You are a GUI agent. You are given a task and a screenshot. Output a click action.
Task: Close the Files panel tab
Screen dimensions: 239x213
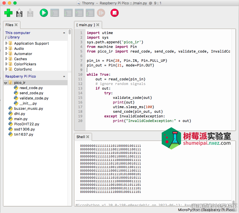pos(16,25)
